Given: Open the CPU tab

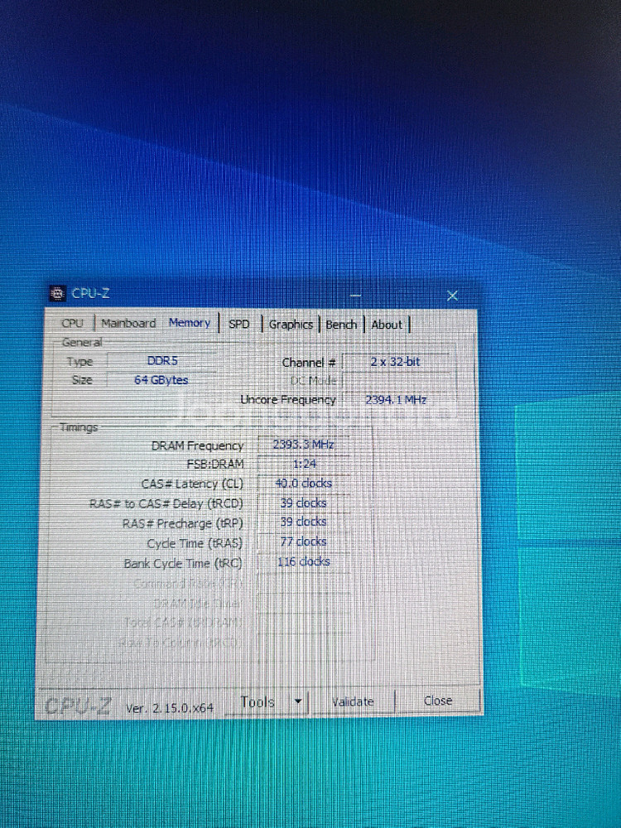Looking at the screenshot, I should pyautogui.click(x=72, y=323).
